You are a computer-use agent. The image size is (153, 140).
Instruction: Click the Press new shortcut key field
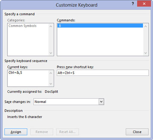coord(103,73)
